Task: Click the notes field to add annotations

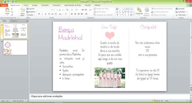Action: 110,96
